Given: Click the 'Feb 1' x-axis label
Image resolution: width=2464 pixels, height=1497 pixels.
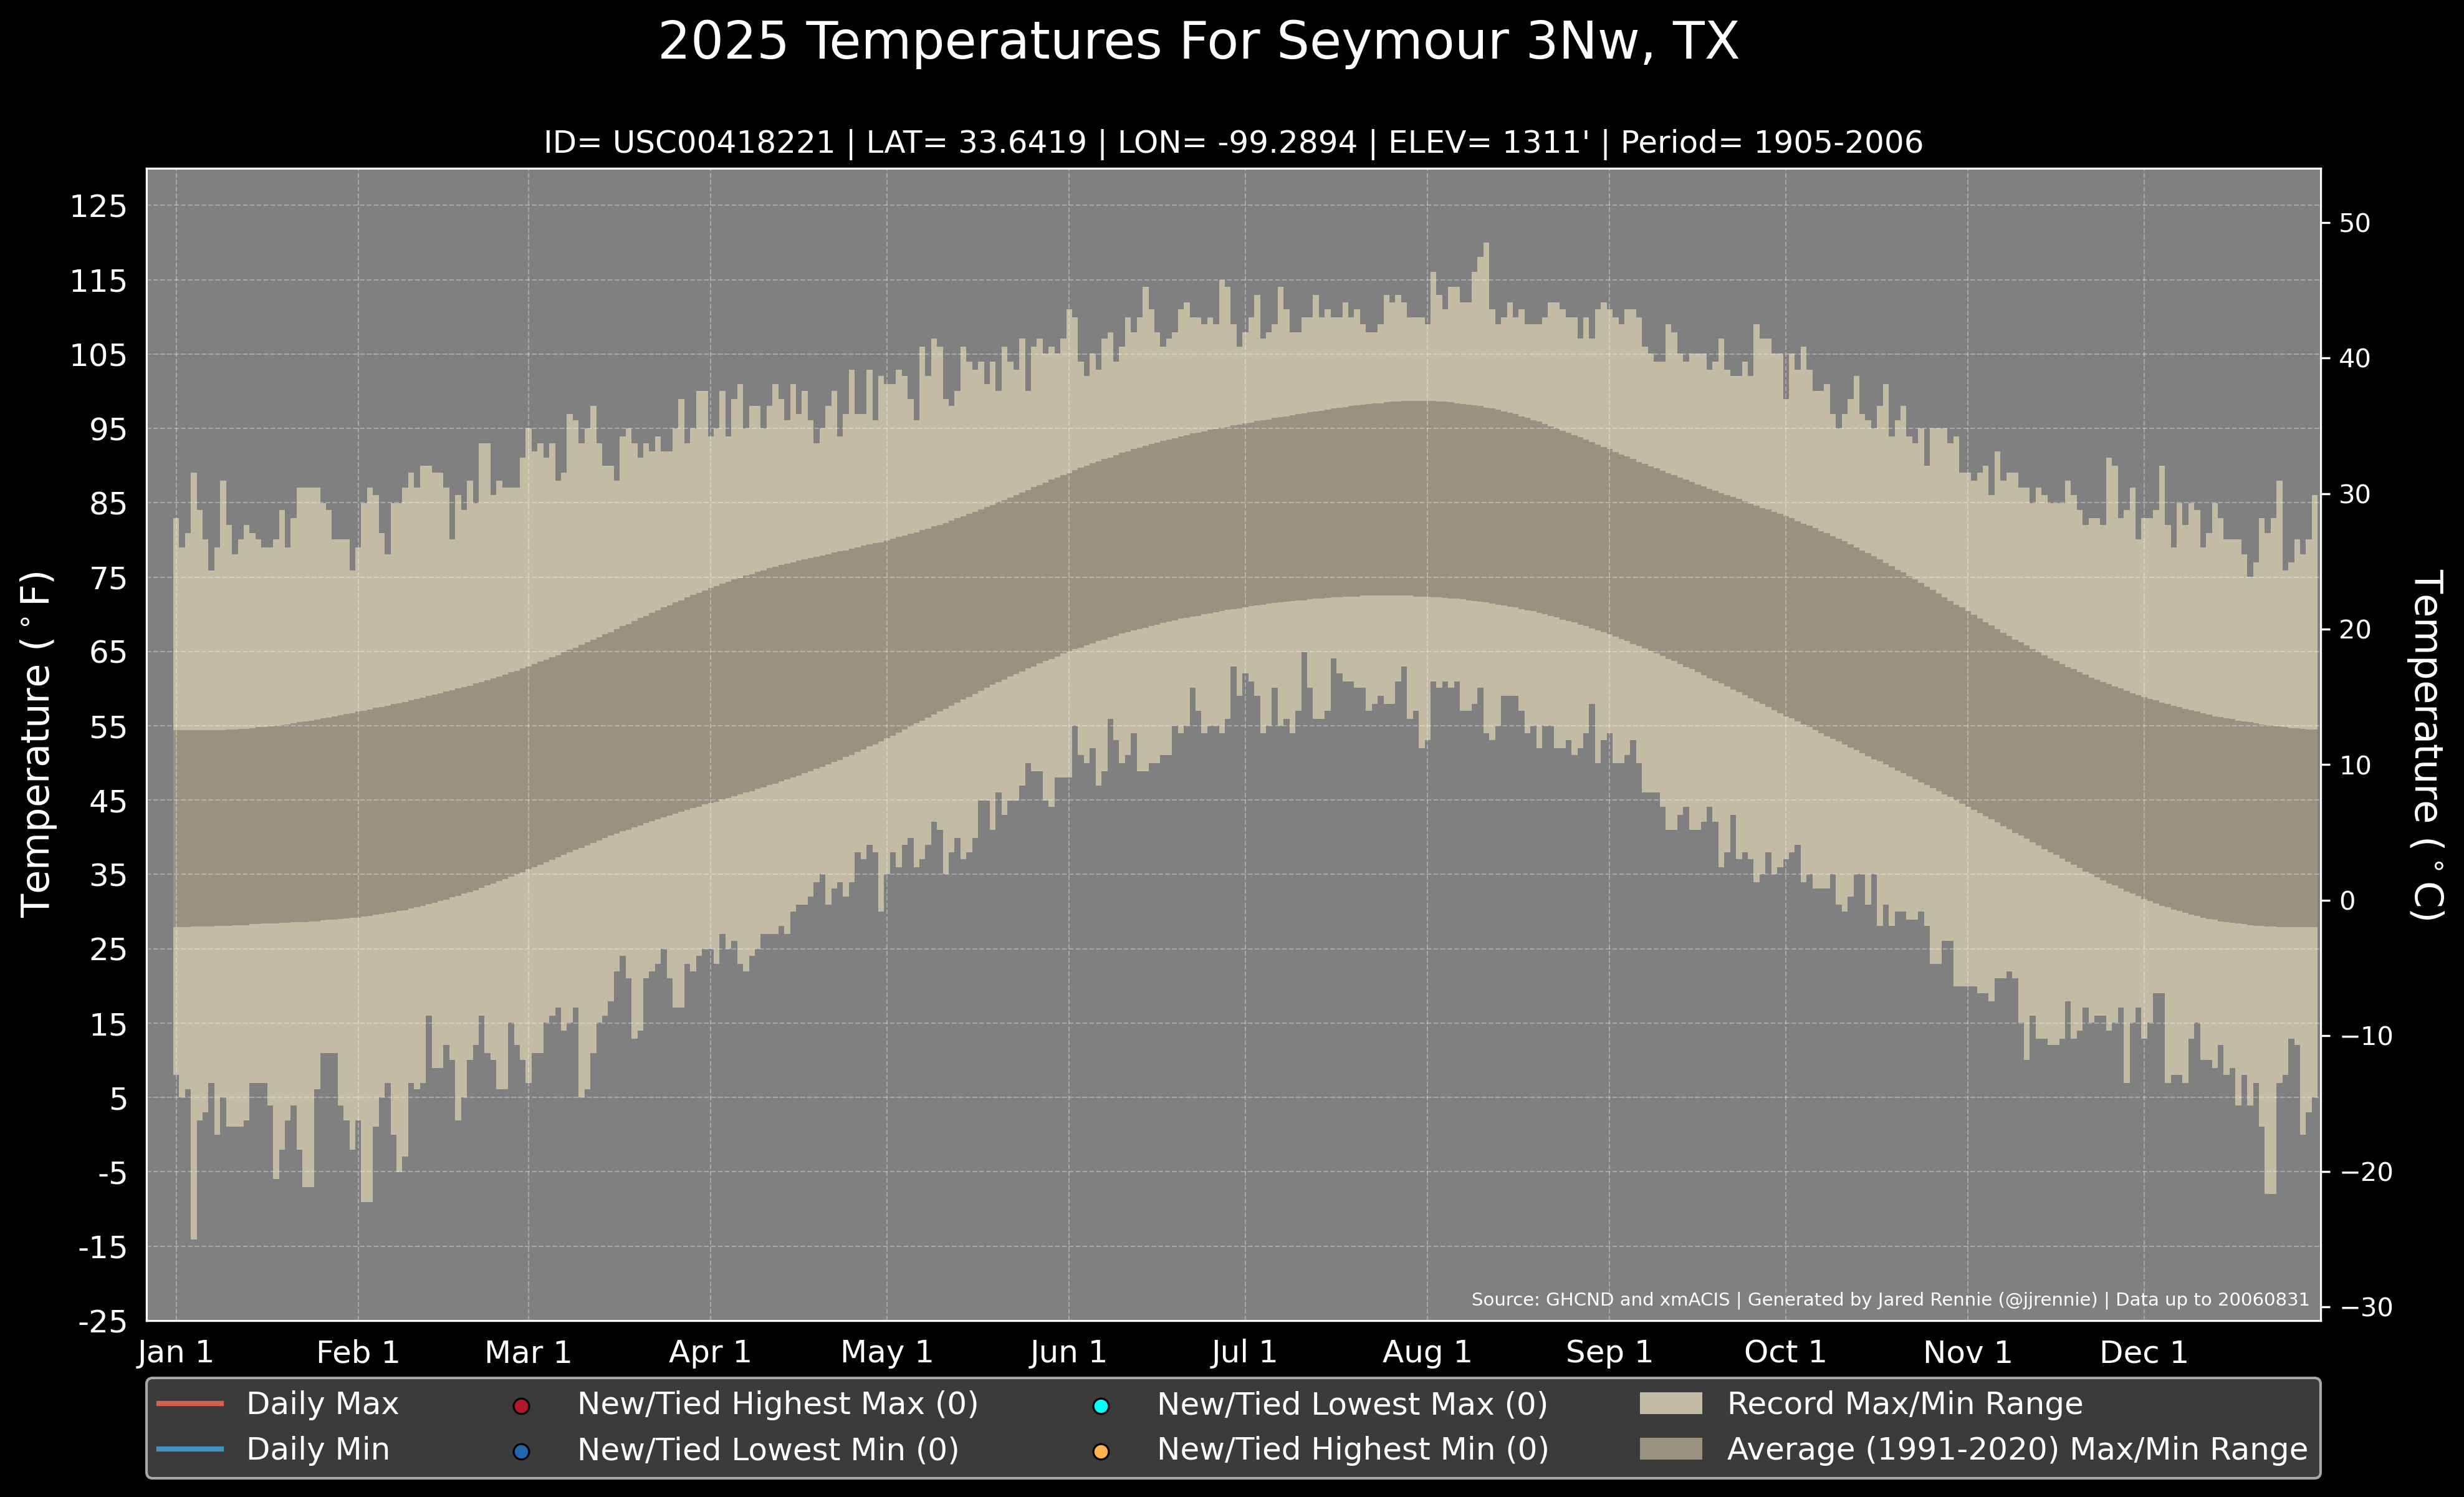Looking at the screenshot, I should 358,1353.
